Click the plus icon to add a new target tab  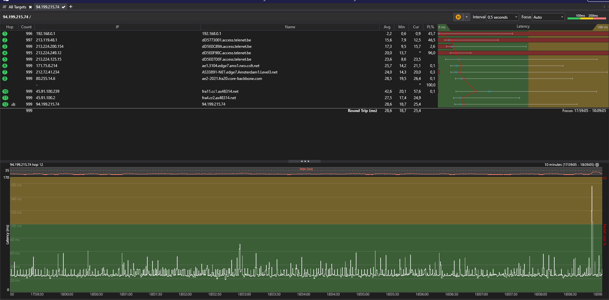point(71,7)
